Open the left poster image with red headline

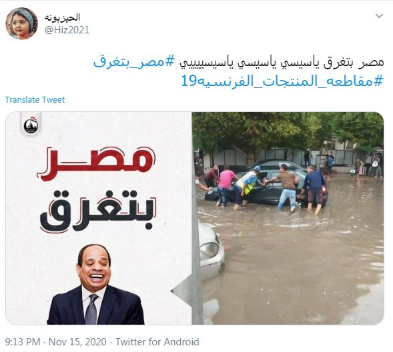(99, 218)
